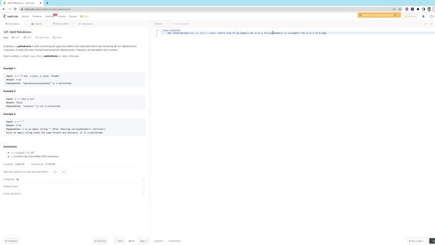Open the extensions puzzle icon
Viewport: 435px width, 245px height.
(x=418, y=9)
